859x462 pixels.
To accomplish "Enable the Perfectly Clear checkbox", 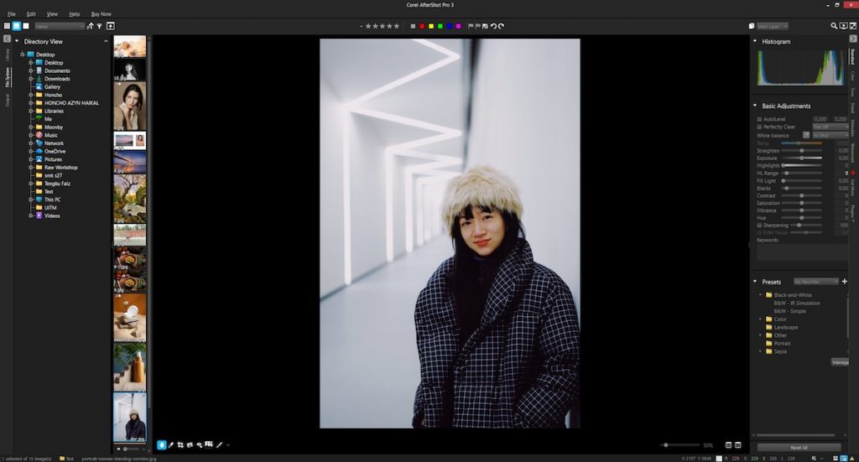I will click(759, 127).
